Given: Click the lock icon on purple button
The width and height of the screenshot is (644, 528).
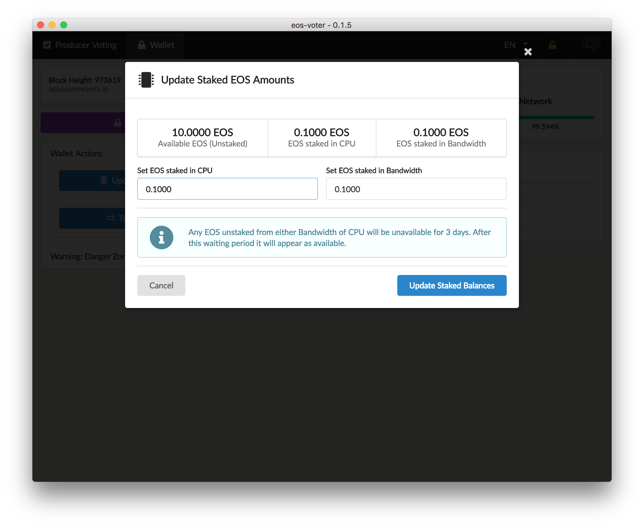Looking at the screenshot, I should point(118,123).
